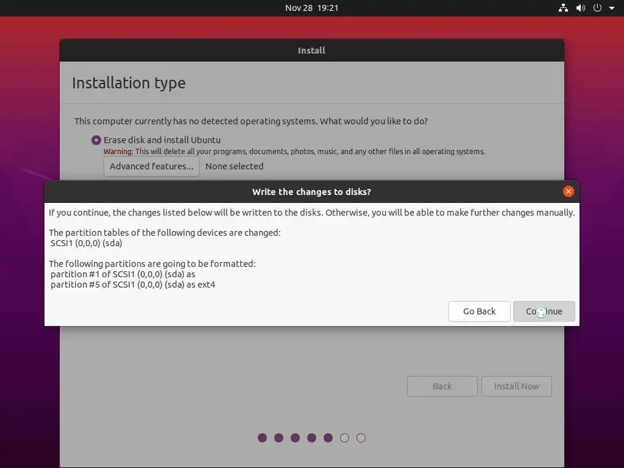Click the Install Now button
Image resolution: width=624 pixels, height=468 pixels.
tap(517, 386)
